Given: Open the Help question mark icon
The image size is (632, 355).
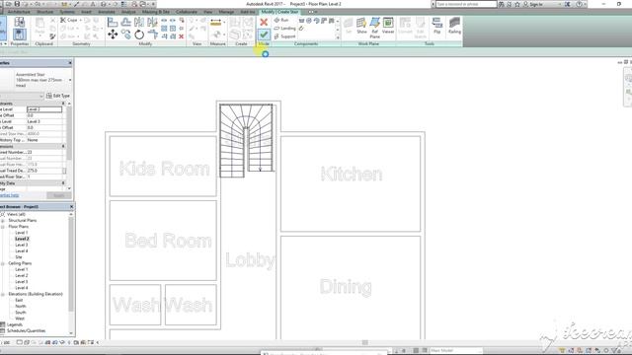Looking at the screenshot, I should [x=580, y=4].
